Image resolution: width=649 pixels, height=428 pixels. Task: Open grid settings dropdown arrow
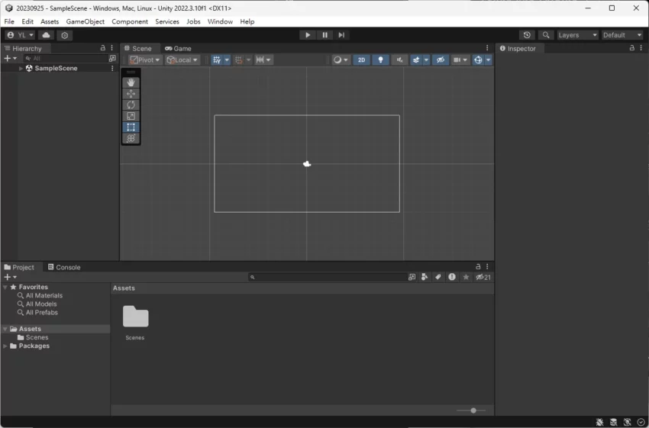click(227, 60)
